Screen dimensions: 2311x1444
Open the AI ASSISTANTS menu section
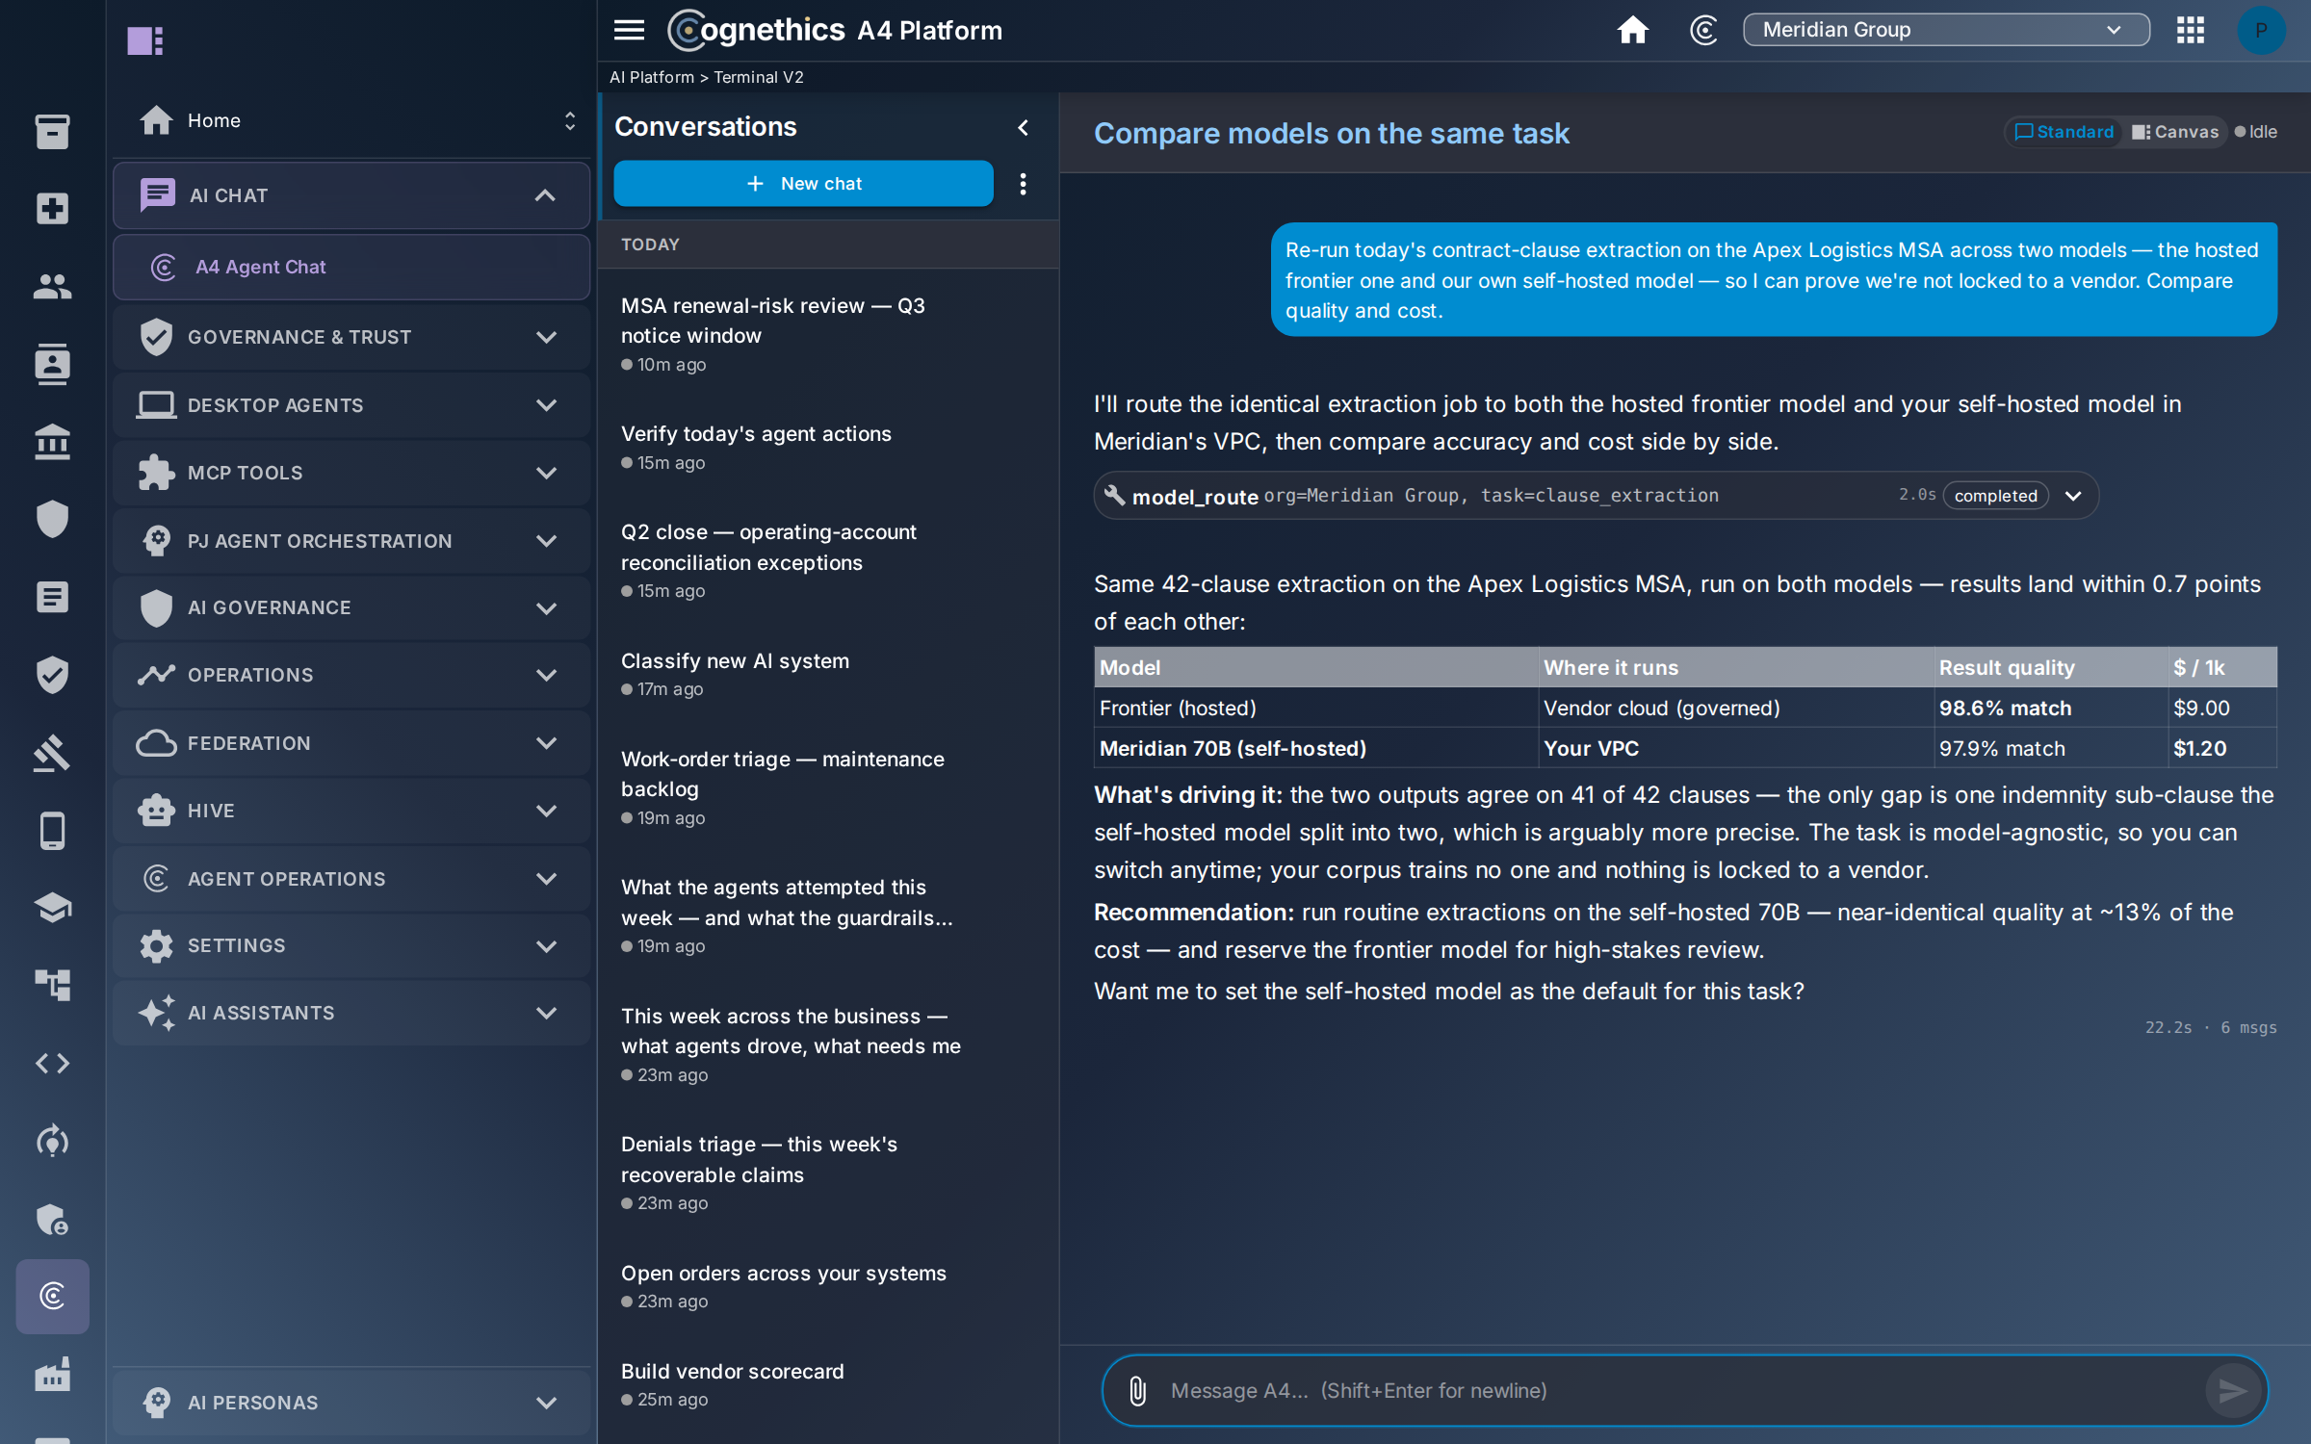pos(351,1013)
